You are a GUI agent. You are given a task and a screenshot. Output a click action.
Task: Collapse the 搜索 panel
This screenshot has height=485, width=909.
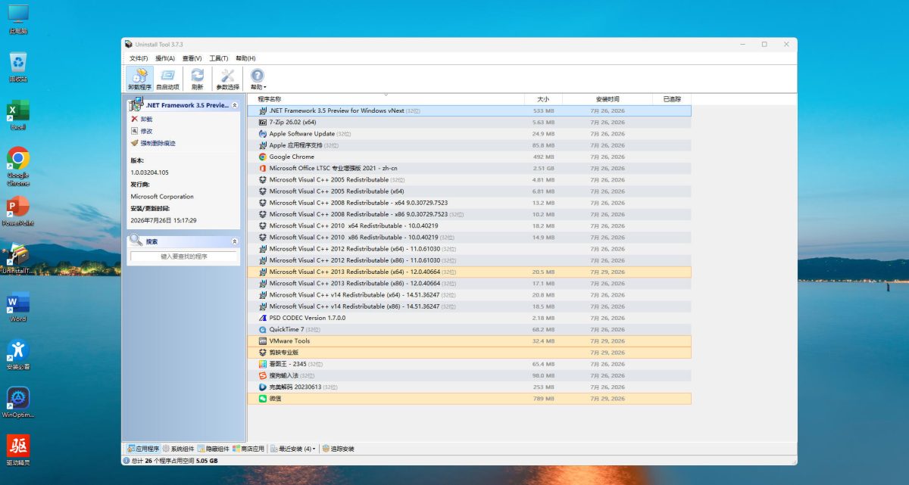(x=235, y=241)
